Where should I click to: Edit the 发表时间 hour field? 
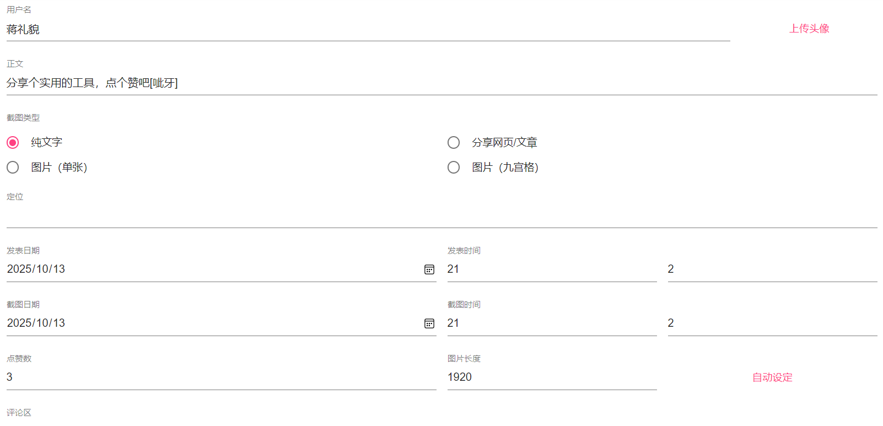point(551,269)
